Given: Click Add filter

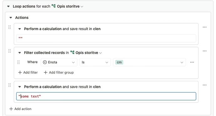Looking at the screenshot, I should 28,72.
